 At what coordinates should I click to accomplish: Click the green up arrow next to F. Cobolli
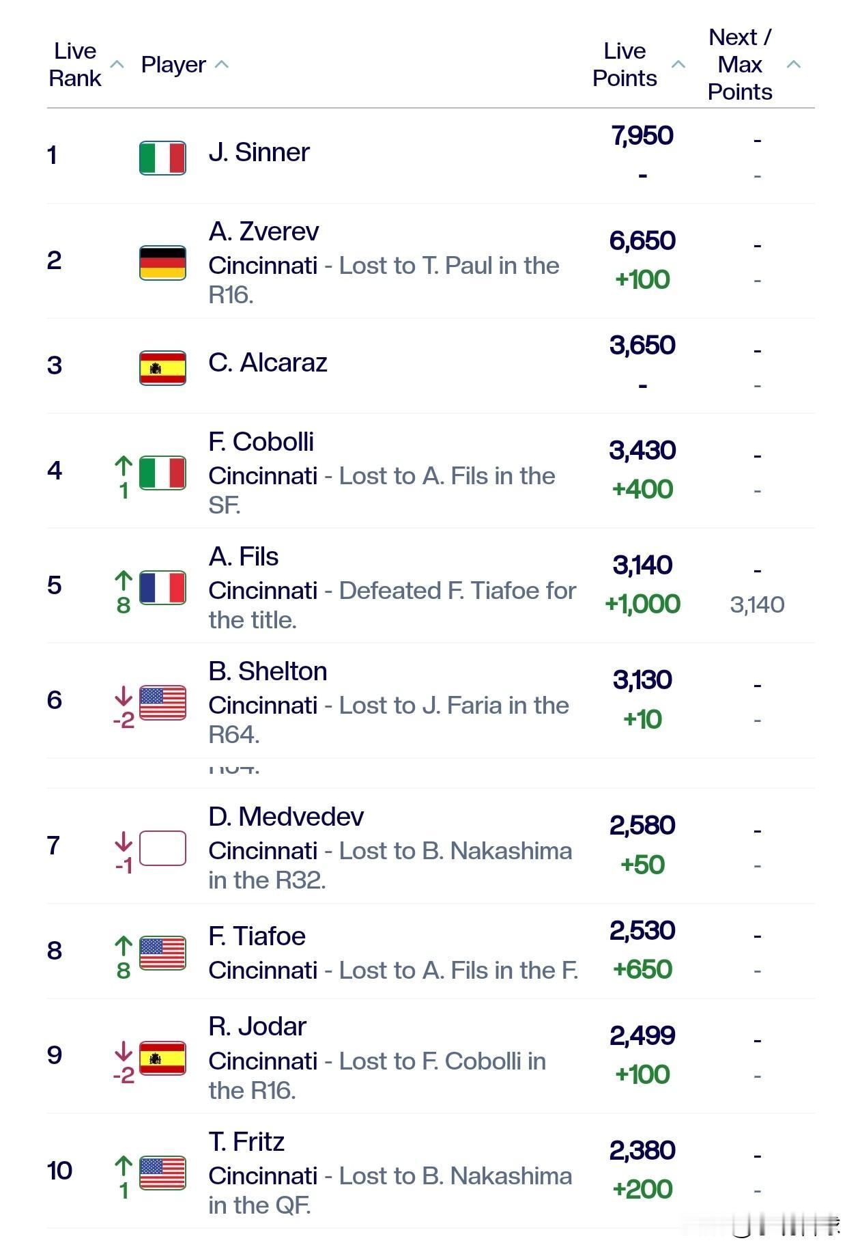point(124,466)
